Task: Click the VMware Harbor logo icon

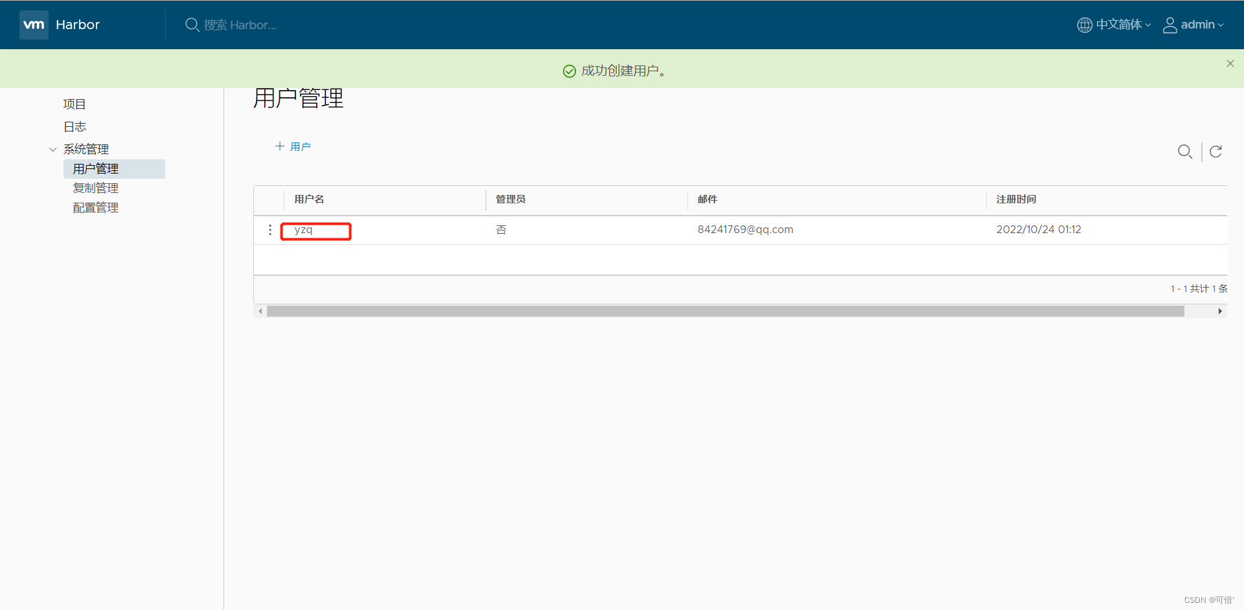Action: (x=34, y=25)
